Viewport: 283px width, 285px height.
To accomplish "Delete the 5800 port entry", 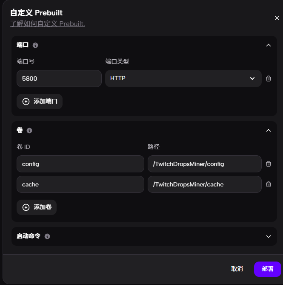I will click(x=268, y=79).
